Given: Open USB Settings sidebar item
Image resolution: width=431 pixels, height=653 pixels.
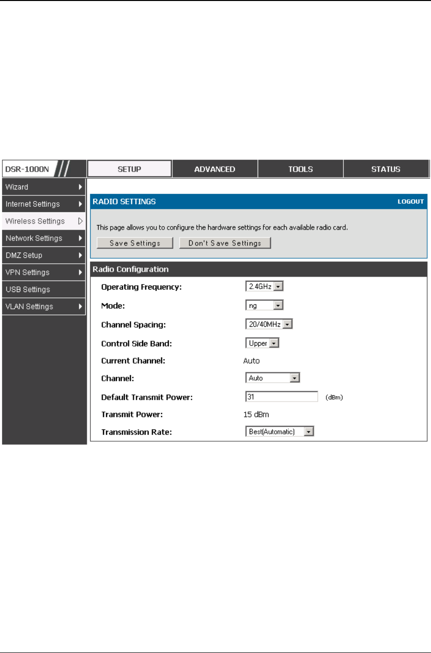Looking at the screenshot, I should coord(44,290).
